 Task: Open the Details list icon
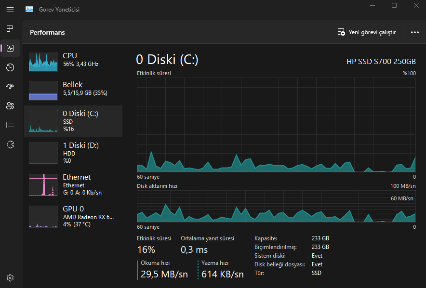[10, 125]
